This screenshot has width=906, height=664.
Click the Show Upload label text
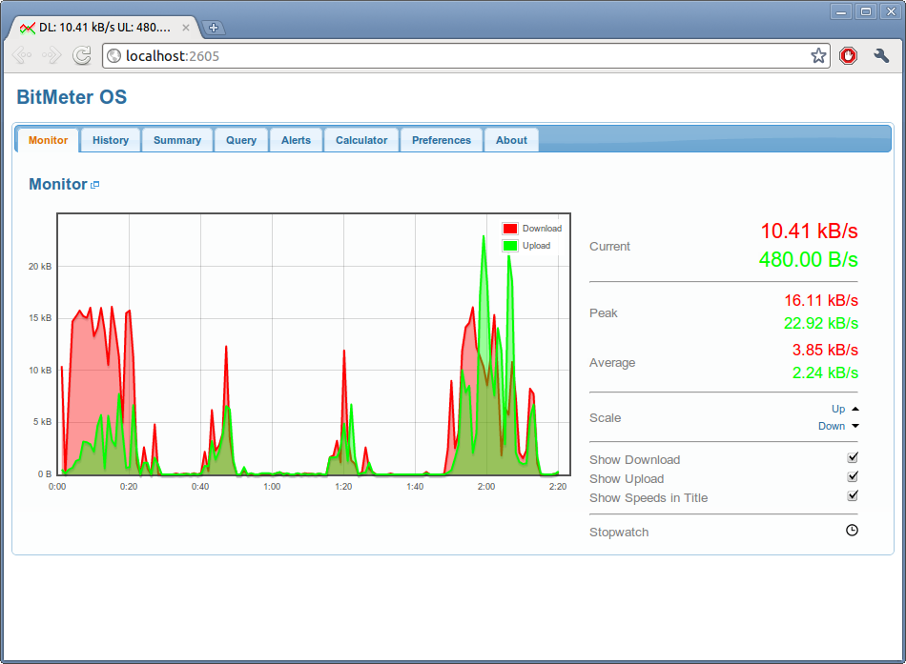[x=627, y=478]
